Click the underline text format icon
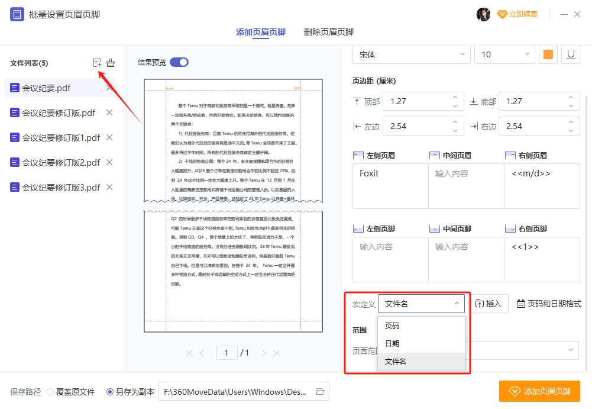 571,54
